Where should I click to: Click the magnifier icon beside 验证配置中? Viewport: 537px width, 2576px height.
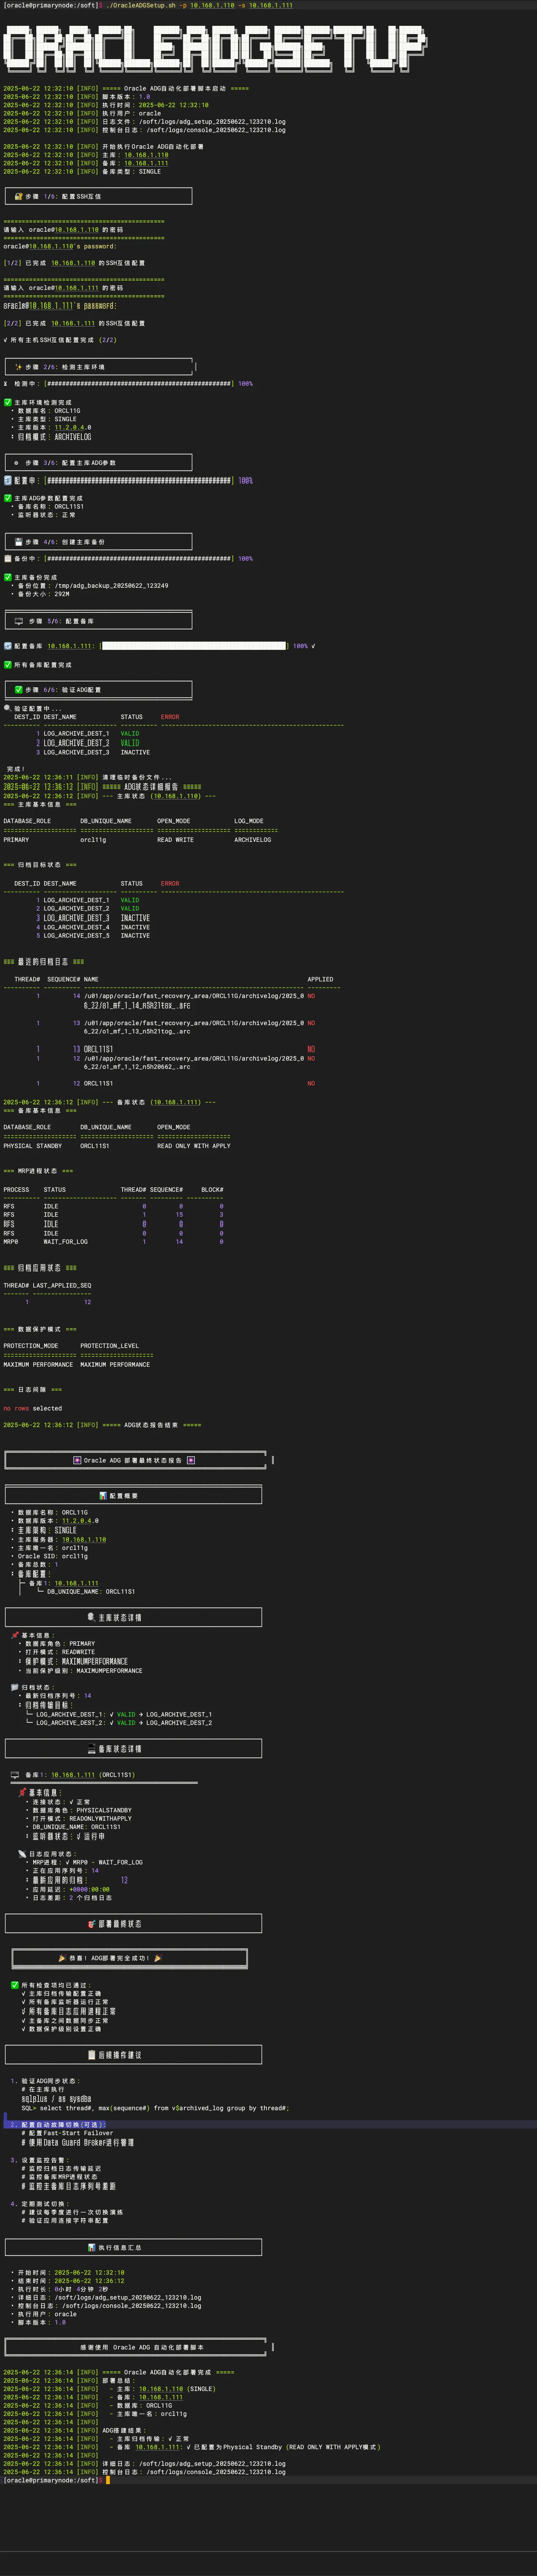coord(7,708)
